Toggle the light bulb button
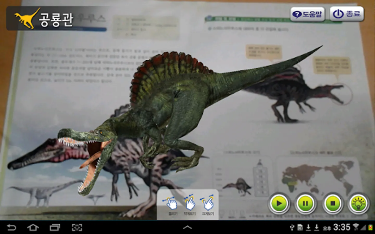 click(359, 203)
